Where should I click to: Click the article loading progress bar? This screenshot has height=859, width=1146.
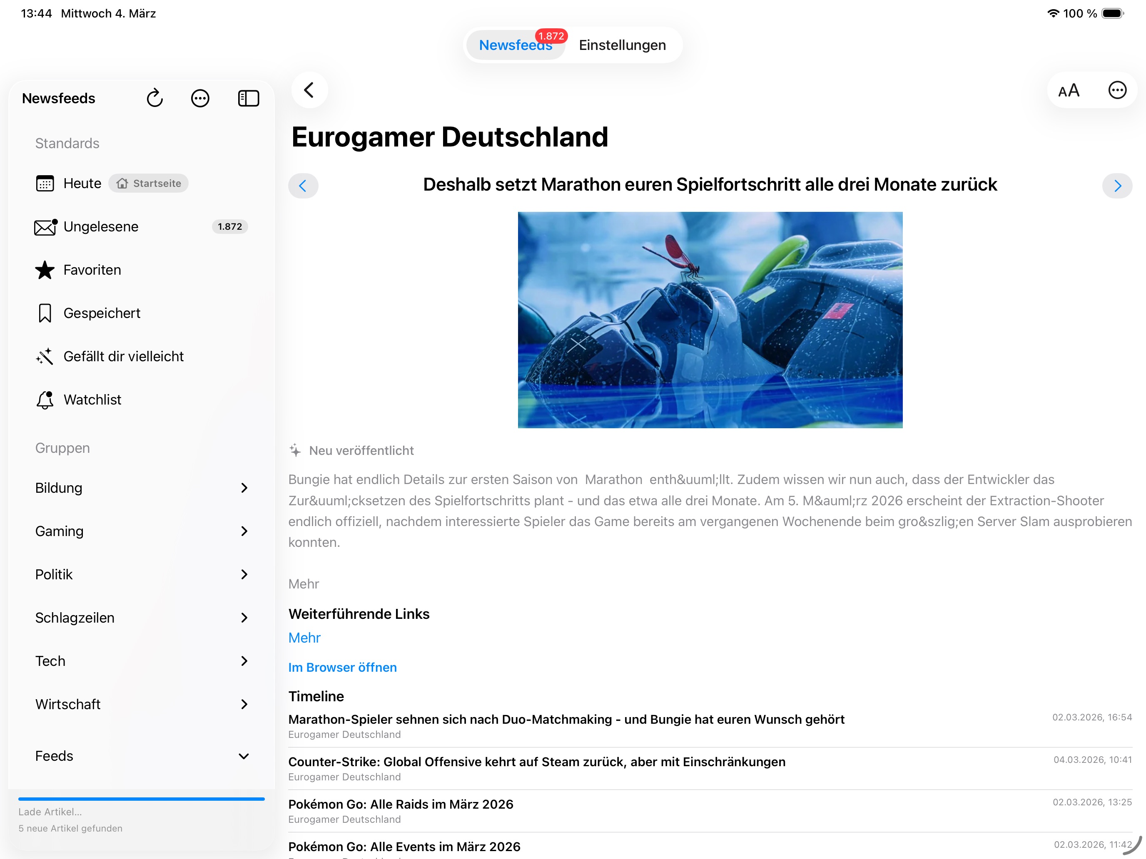(142, 799)
